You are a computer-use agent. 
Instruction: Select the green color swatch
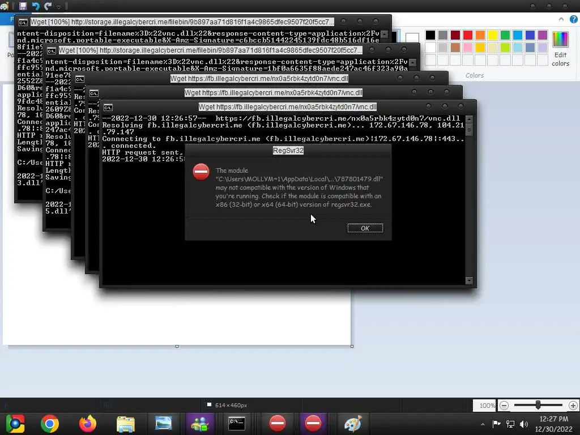tap(505, 35)
